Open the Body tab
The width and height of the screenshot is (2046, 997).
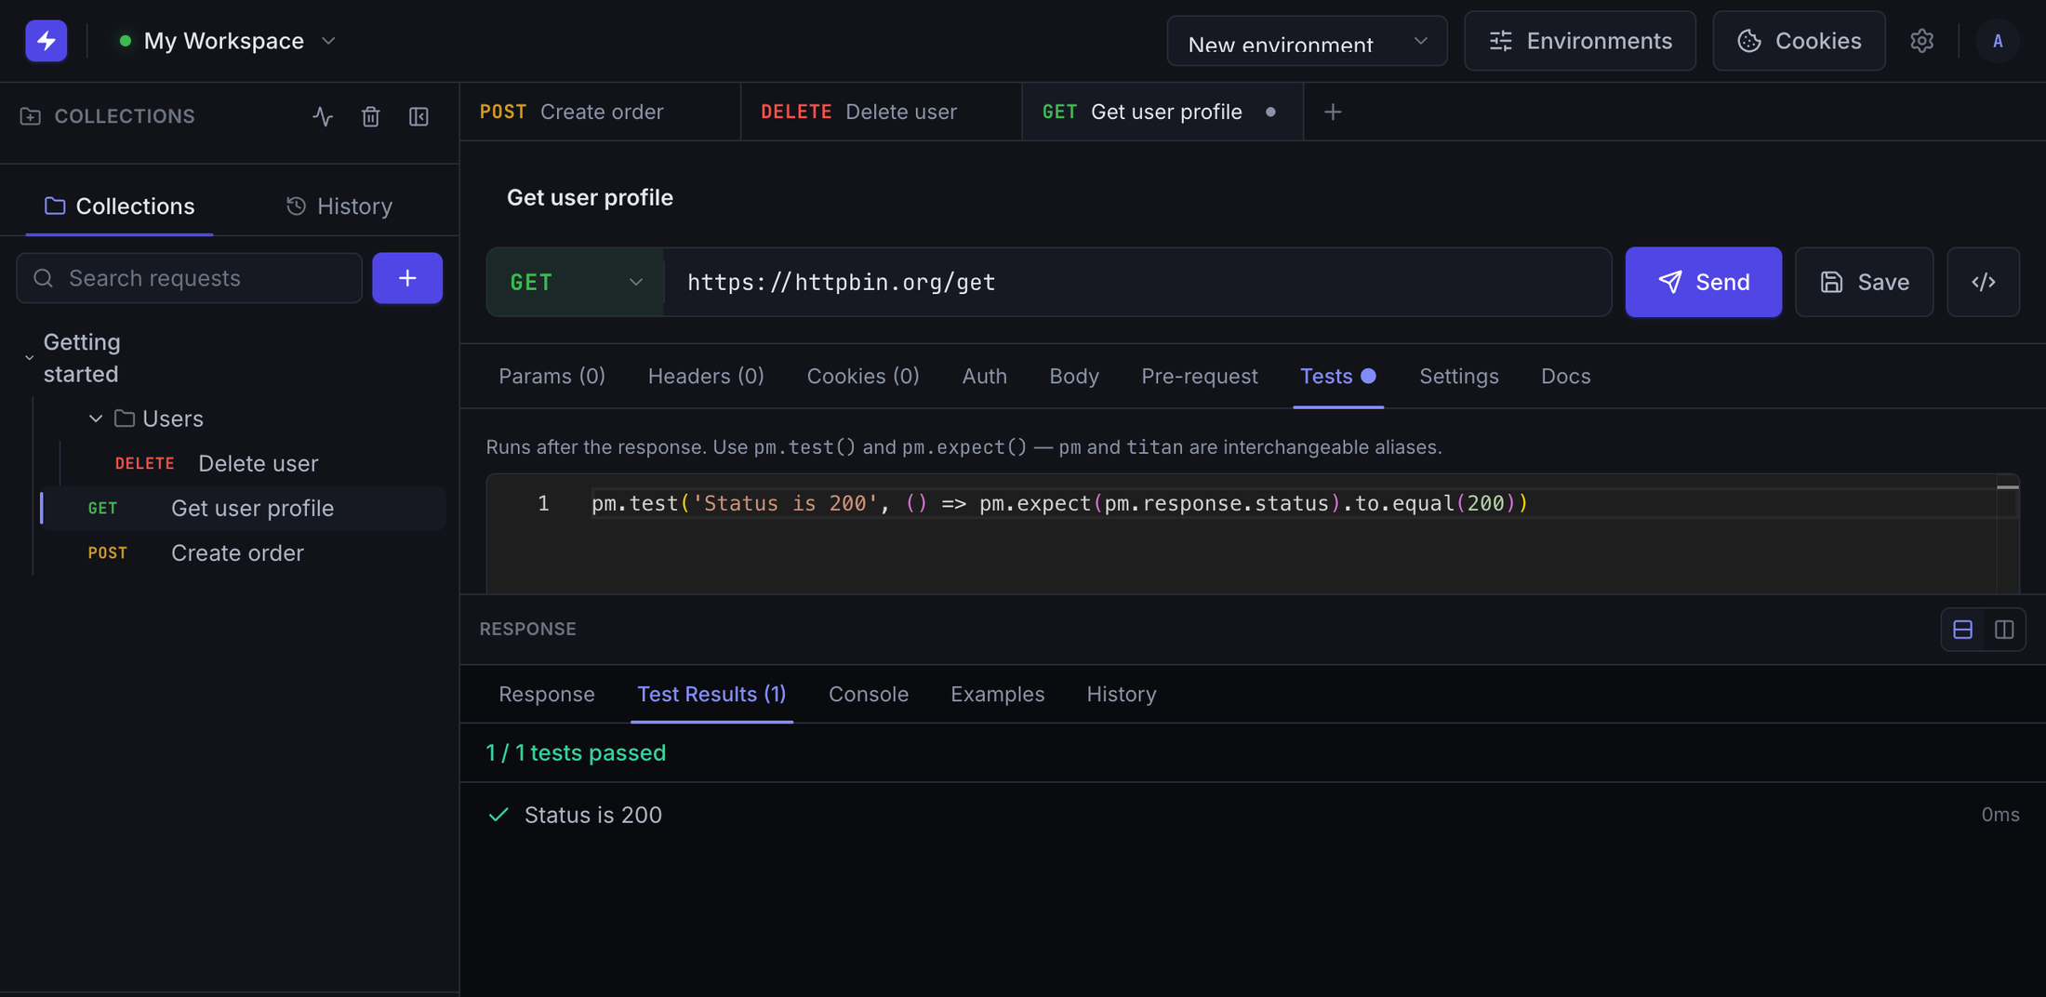tap(1074, 376)
